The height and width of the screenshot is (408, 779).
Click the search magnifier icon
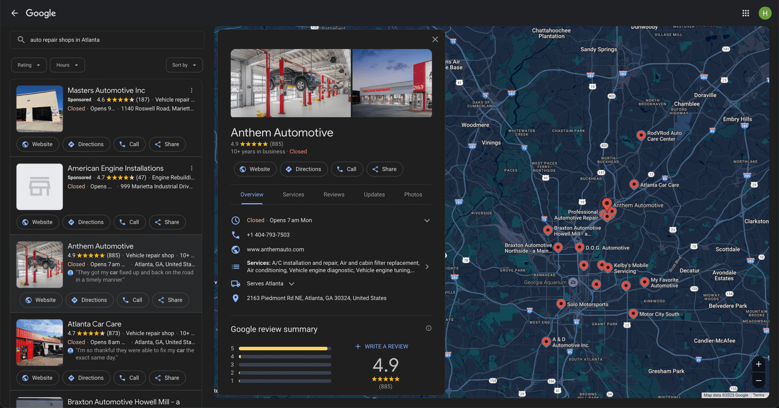click(x=21, y=40)
